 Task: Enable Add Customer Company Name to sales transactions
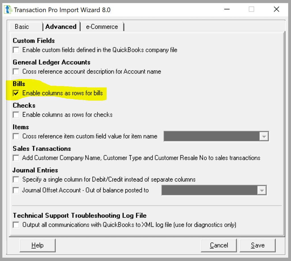(16, 158)
